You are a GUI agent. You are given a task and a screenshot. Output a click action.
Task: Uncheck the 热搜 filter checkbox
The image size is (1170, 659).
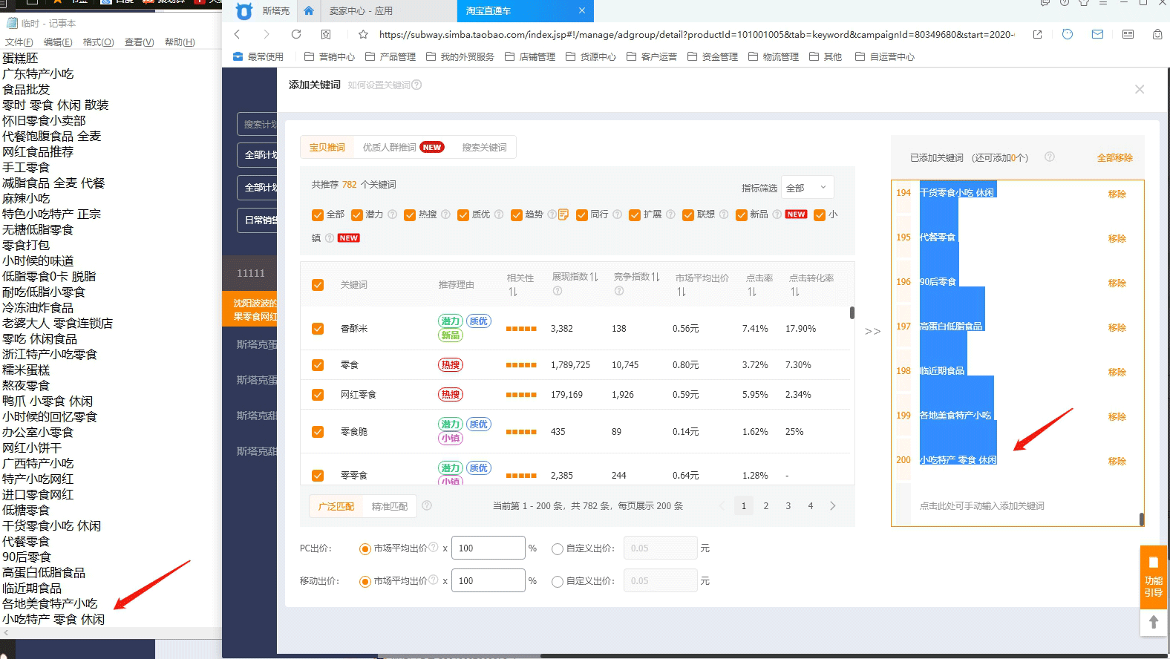tap(410, 215)
